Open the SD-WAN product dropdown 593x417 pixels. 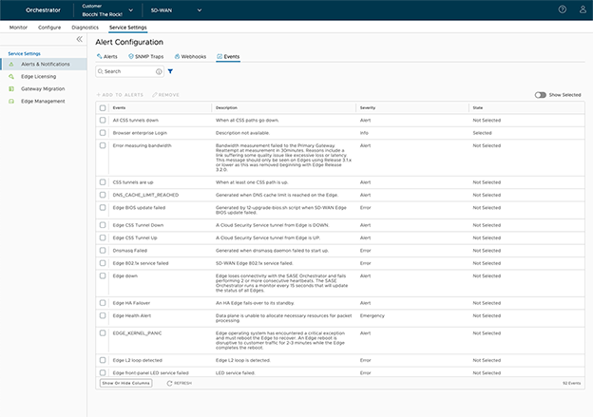point(176,10)
